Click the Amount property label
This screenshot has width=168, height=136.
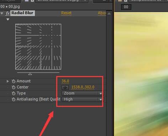23,81
